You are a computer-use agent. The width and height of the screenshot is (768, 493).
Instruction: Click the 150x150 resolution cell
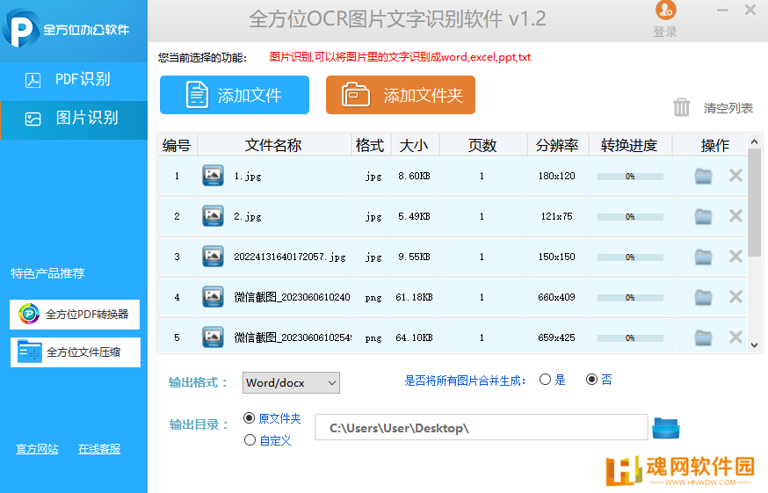556,257
